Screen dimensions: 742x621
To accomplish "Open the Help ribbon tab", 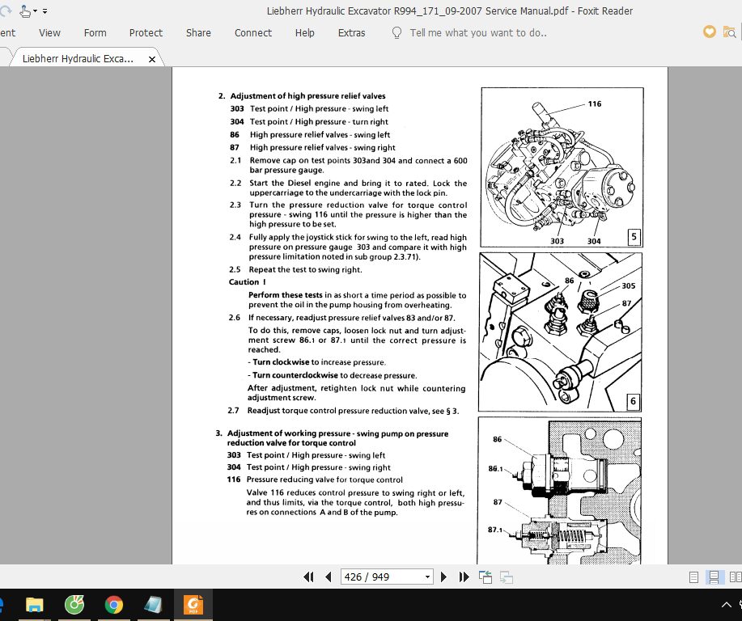I will click(305, 32).
